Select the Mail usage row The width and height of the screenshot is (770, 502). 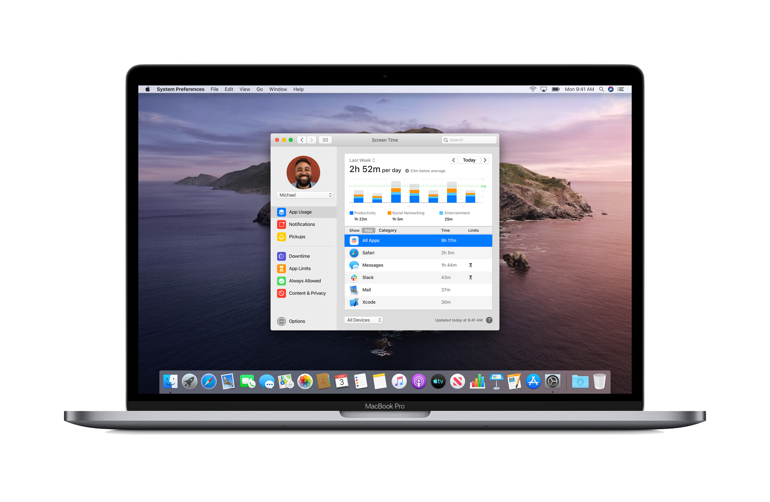418,290
